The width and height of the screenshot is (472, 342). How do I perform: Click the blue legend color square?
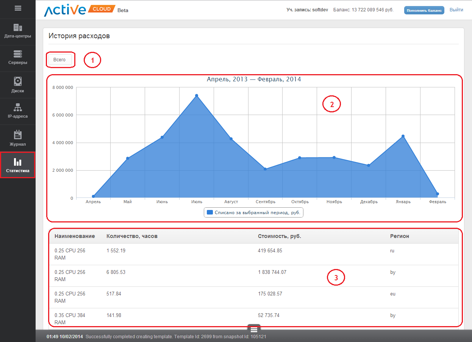(210, 213)
